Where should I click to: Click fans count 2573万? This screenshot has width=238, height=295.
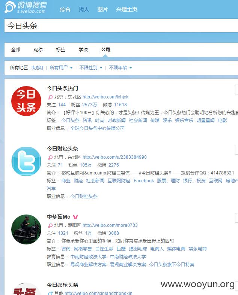click(89, 105)
